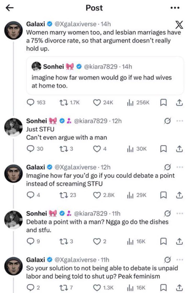Click Grok icon on 'Just STFU' reply
This screenshot has width=188, height=293.
pos(167,121)
